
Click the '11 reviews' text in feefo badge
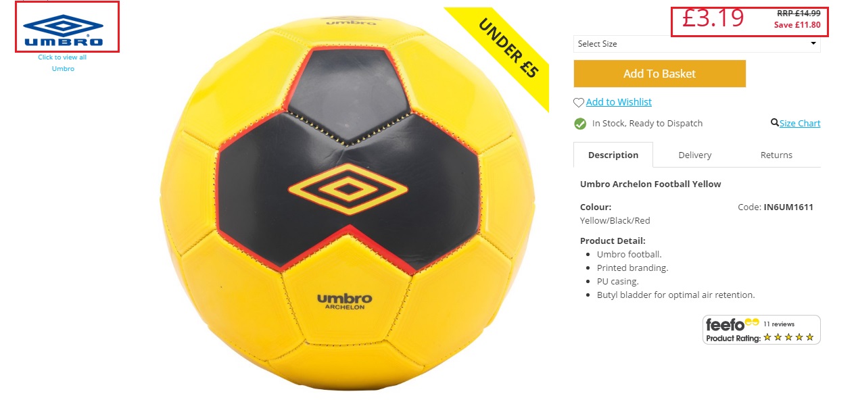[x=779, y=324]
